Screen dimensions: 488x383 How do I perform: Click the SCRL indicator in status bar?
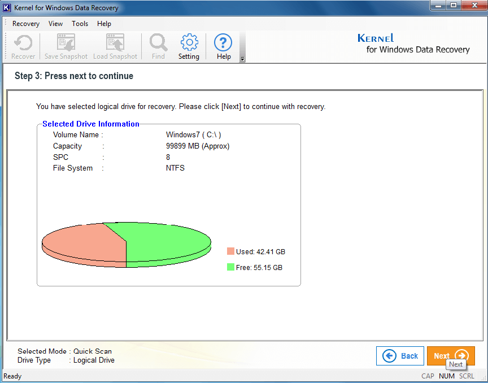click(467, 376)
